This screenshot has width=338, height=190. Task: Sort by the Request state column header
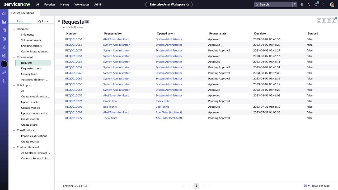pyautogui.click(x=218, y=34)
